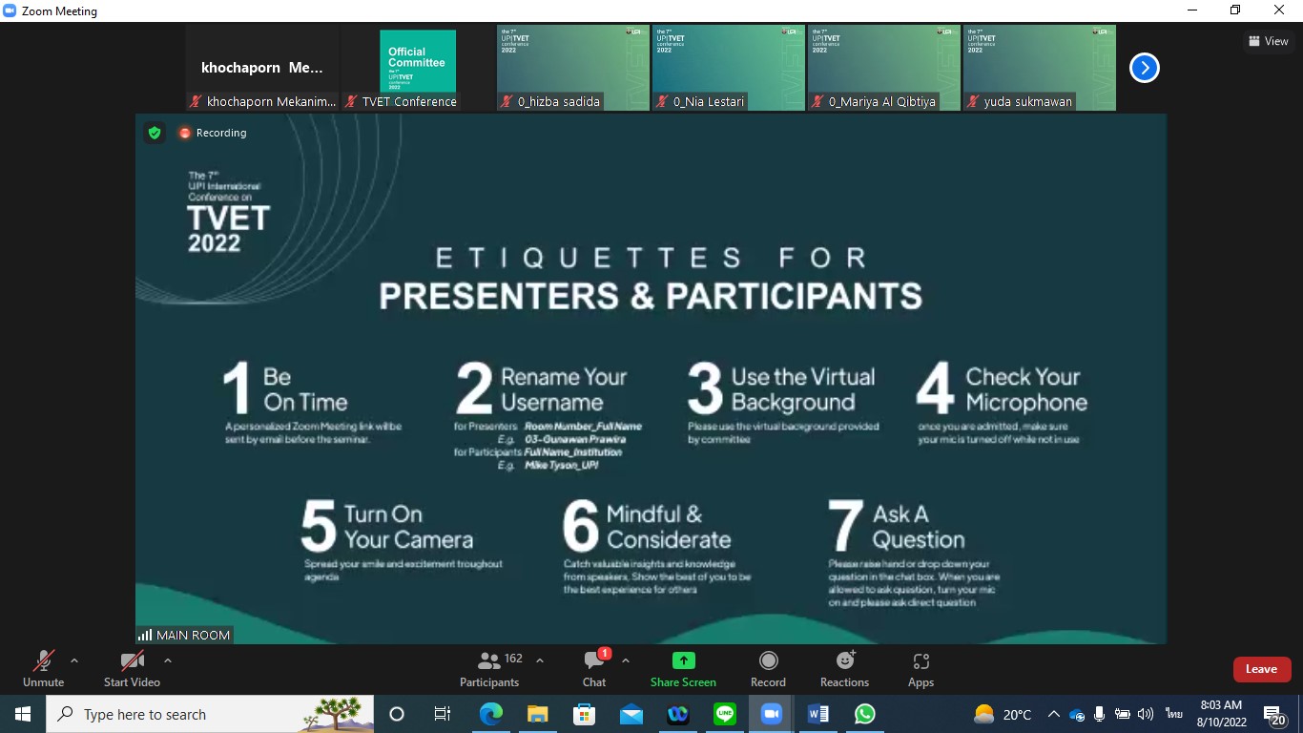This screenshot has width=1303, height=733.
Task: Expand video options arrow beside Start Video
Action: point(168,660)
